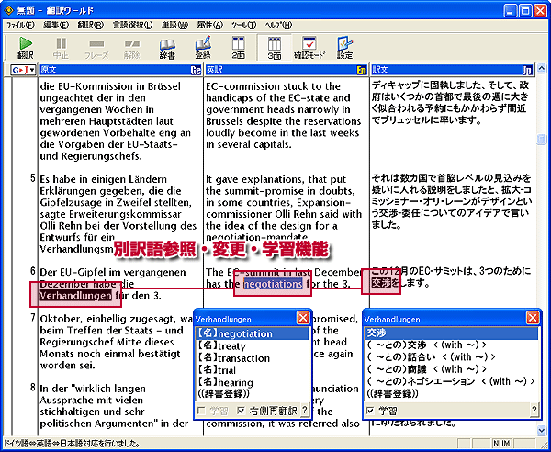Select 交渉 highlighted entry in Japanese popup
The image size is (551, 452).
452,333
